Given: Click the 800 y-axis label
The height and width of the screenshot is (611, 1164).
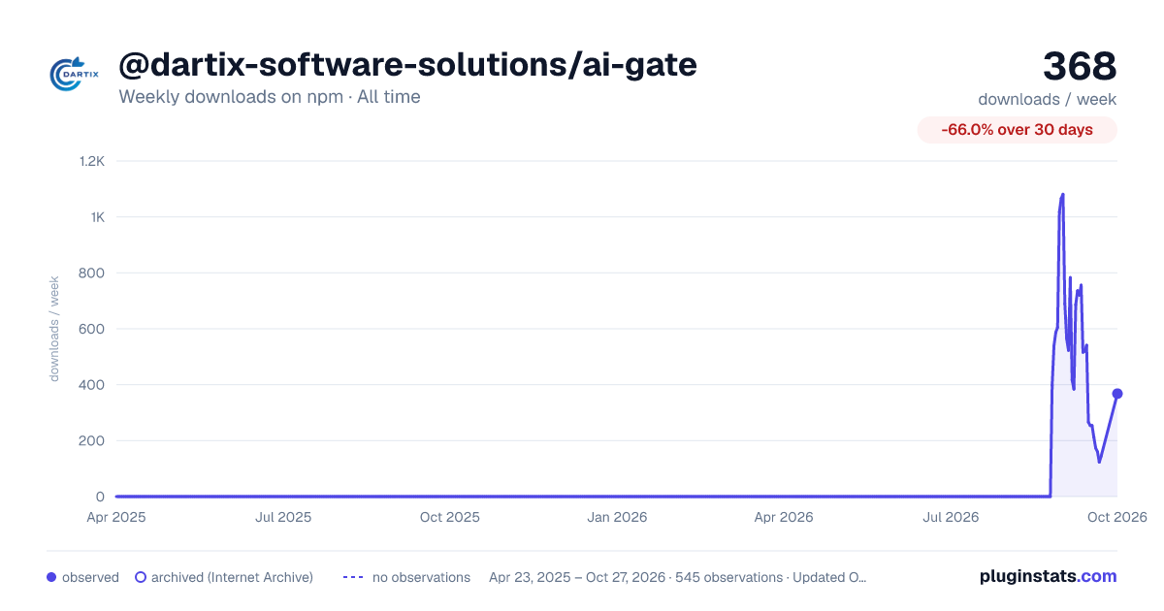Looking at the screenshot, I should point(93,273).
